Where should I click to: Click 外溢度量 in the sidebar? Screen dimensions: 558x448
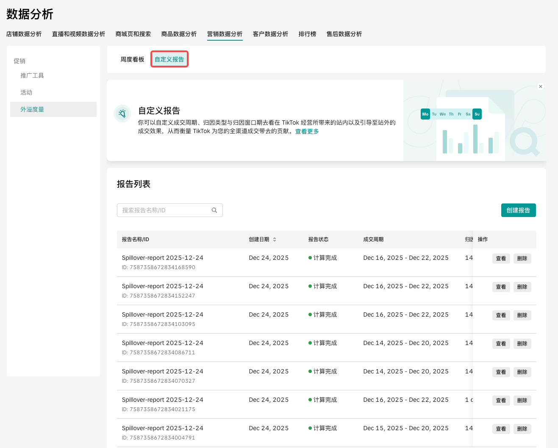(x=32, y=109)
